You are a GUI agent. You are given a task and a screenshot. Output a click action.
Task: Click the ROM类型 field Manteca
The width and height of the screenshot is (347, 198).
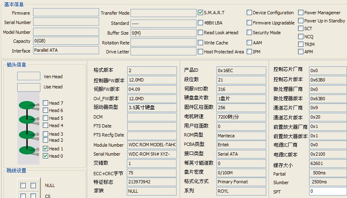click(241, 136)
